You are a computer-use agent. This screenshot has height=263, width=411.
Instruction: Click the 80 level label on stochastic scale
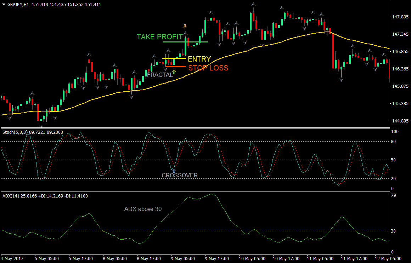click(394, 142)
